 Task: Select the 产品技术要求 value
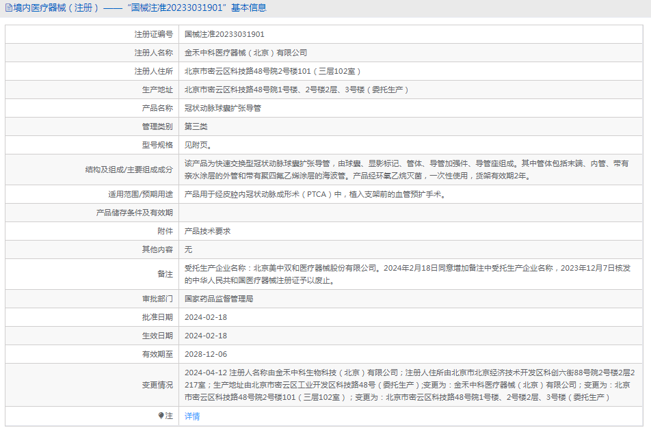pyautogui.click(x=207, y=231)
